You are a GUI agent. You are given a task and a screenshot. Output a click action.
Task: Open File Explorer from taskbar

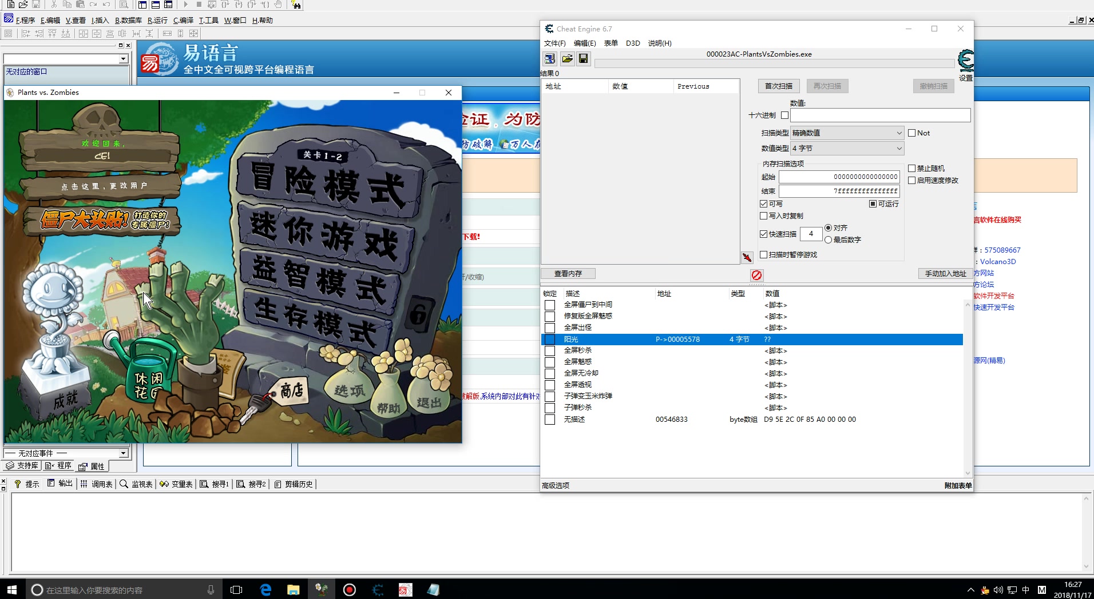point(294,589)
